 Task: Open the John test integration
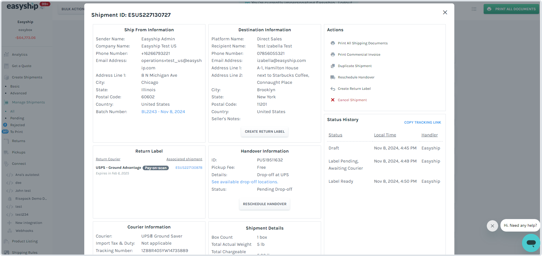point(23,191)
